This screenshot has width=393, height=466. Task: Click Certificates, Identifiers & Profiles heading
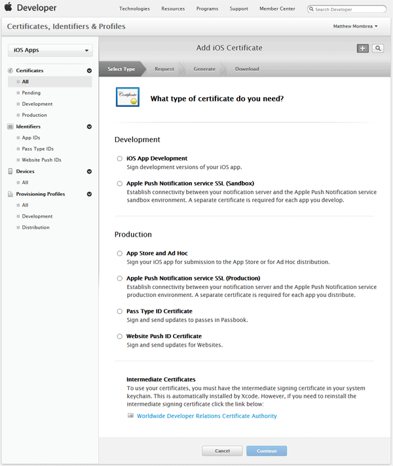point(66,26)
